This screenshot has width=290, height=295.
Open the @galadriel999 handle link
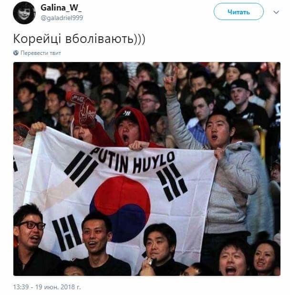(62, 18)
